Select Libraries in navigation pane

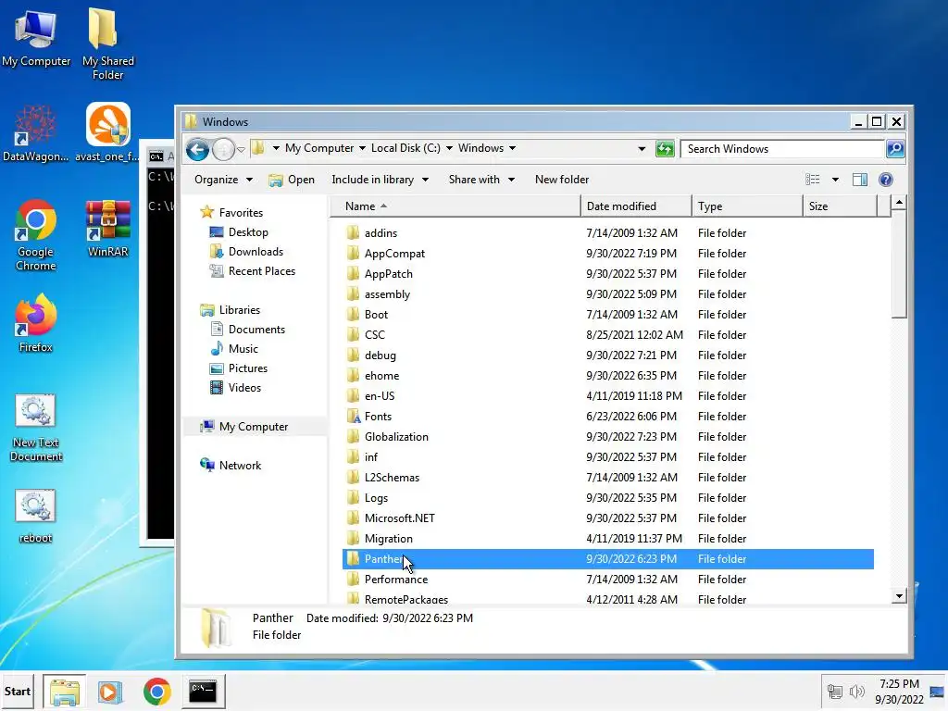tap(231, 309)
